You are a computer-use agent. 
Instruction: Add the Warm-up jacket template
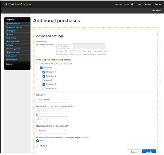[x=14, y=49]
